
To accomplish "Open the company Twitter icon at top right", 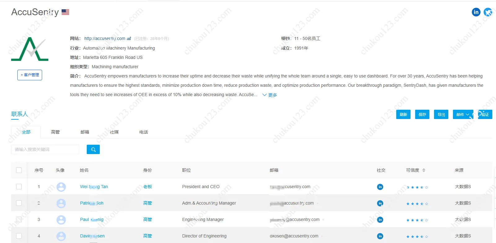I will 488,12.
